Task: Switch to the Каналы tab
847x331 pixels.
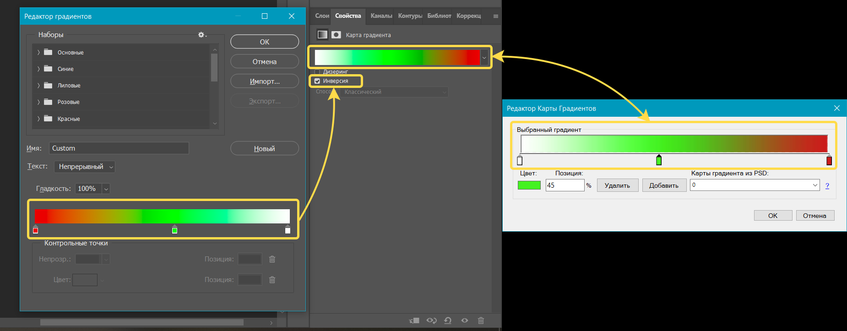Action: pos(381,16)
